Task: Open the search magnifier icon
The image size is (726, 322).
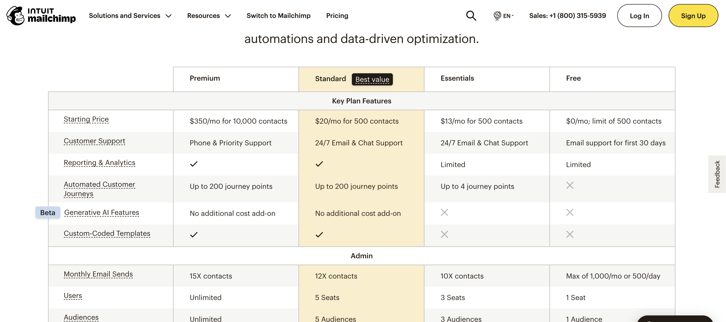Action: 471,15
